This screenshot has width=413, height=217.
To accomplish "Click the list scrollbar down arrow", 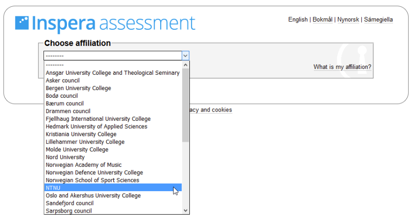I will click(185, 210).
